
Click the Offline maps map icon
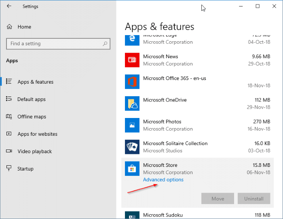coord(9,116)
